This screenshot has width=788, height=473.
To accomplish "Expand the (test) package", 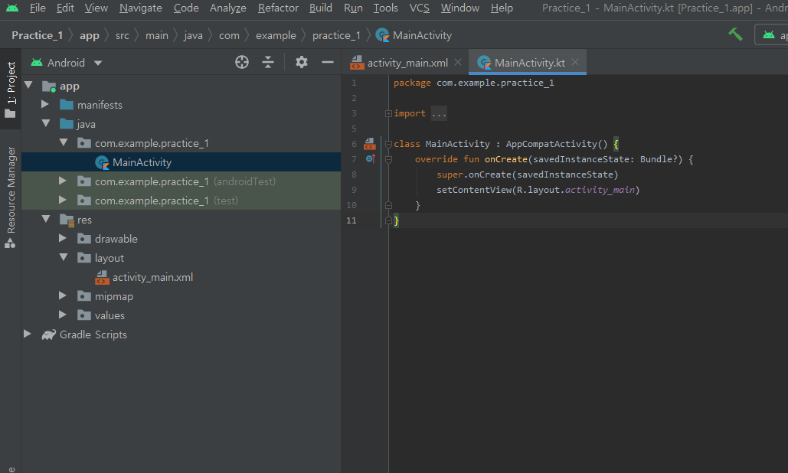I will point(62,200).
